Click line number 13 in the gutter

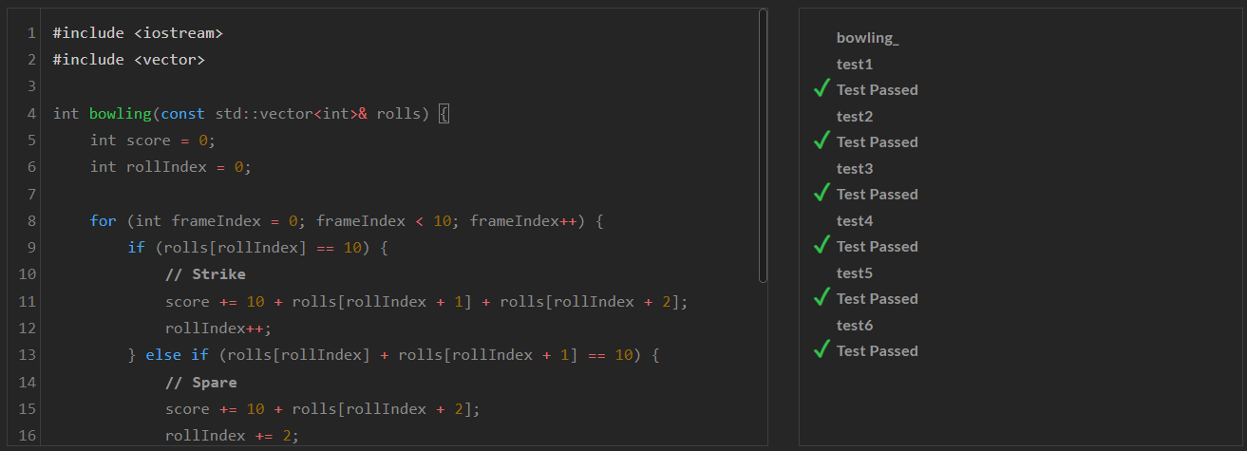28,355
